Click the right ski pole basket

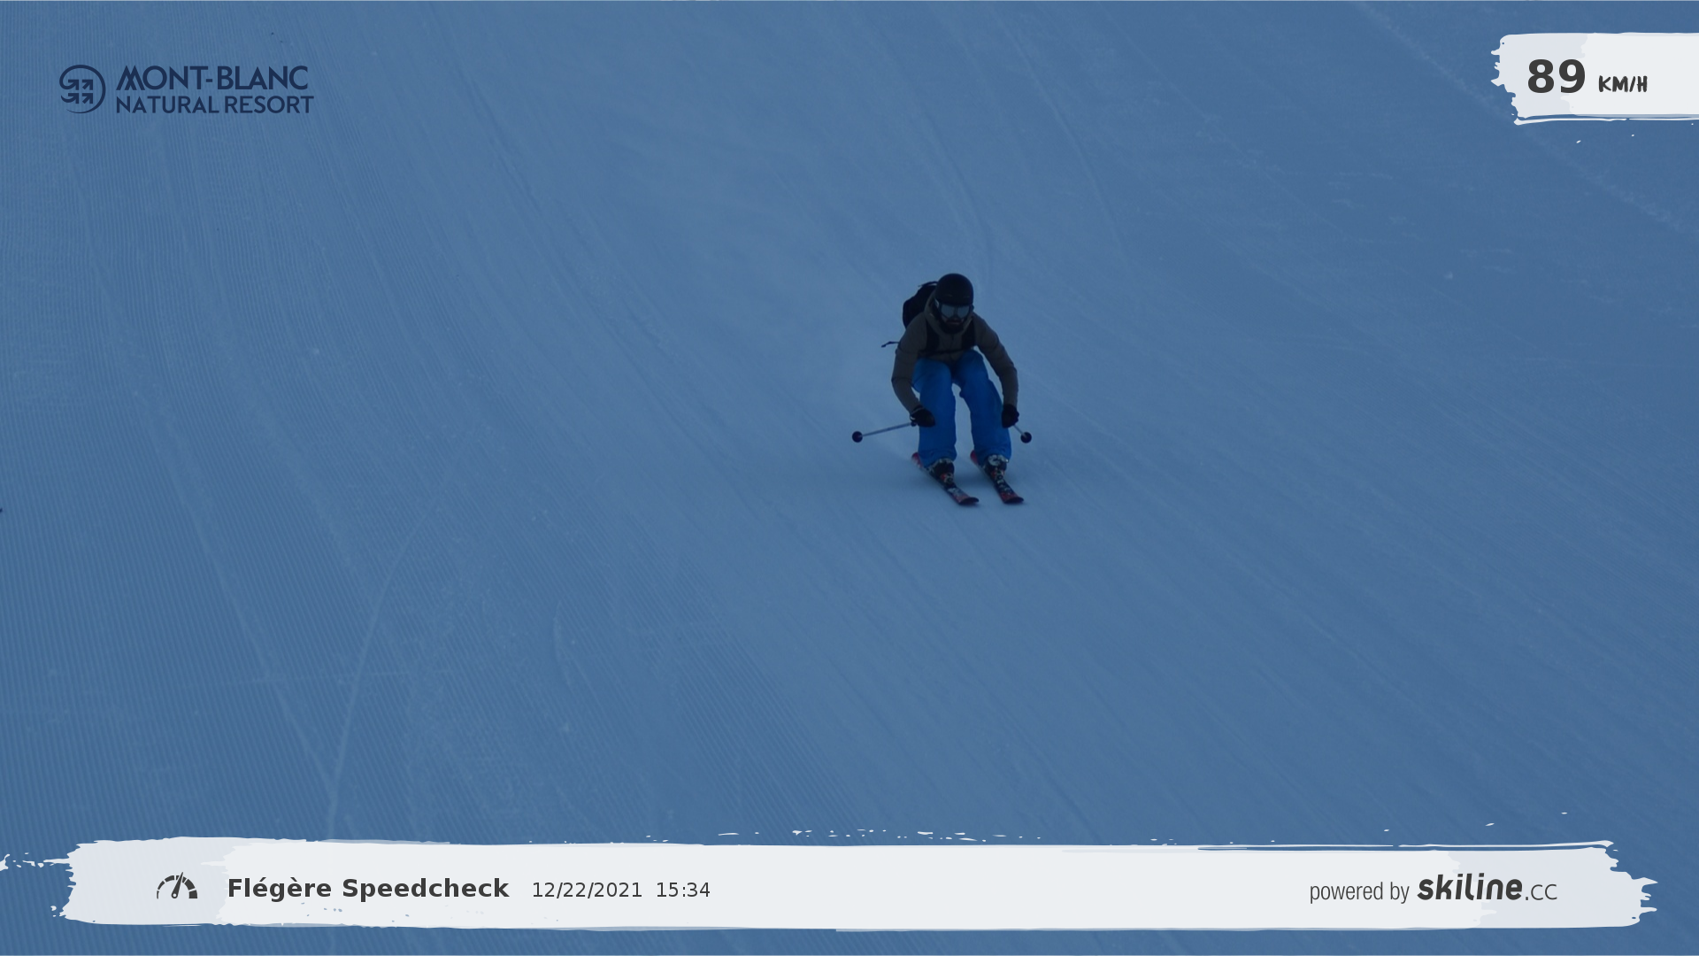[1026, 437]
